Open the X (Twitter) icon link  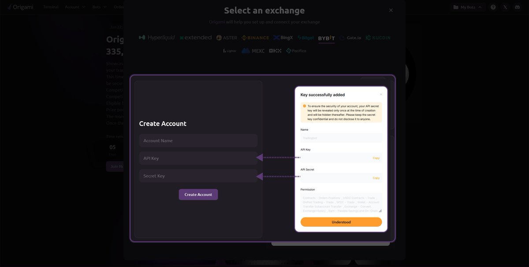pyautogui.click(x=505, y=7)
